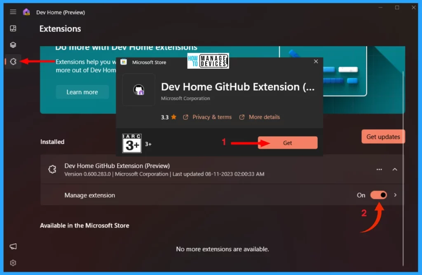Open Settings gear in sidebar
The width and height of the screenshot is (422, 275).
point(13,263)
